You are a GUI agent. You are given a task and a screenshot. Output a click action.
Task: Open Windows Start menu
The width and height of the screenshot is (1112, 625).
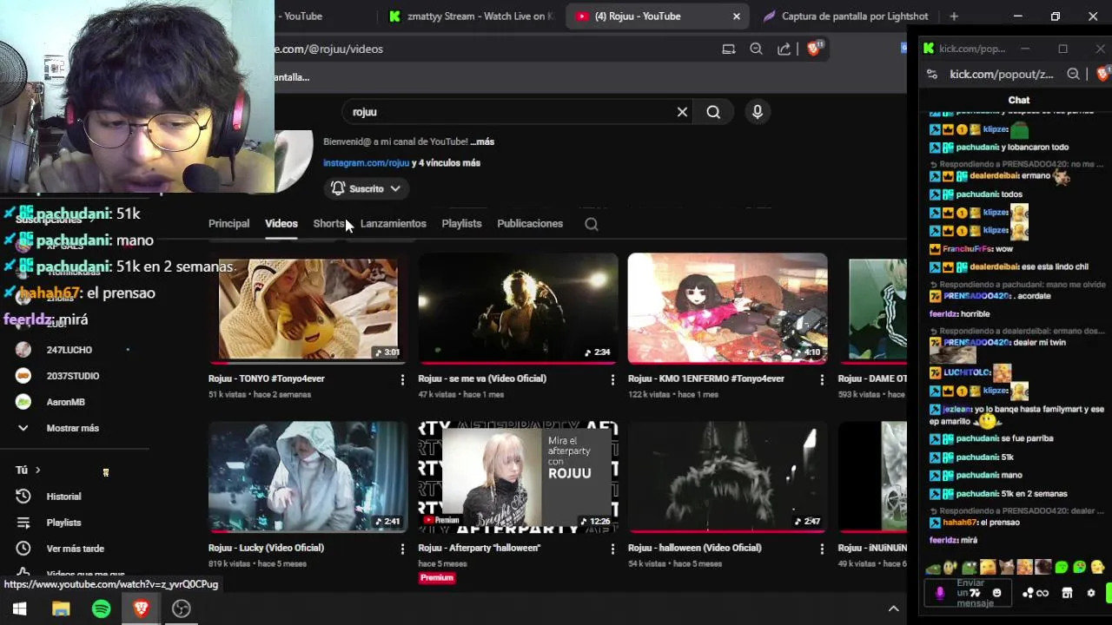point(19,609)
